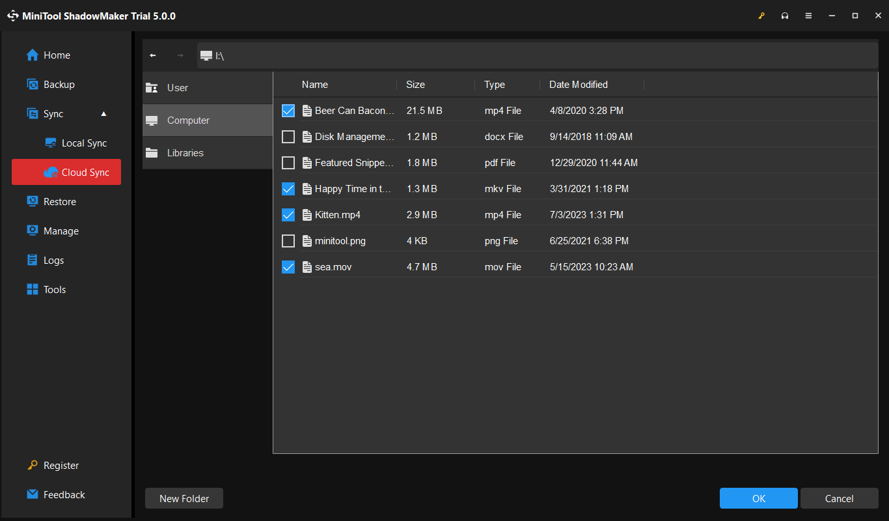Viewport: 889px width, 521px height.
Task: Uncheck the sea.mov checkbox
Action: tap(288, 267)
